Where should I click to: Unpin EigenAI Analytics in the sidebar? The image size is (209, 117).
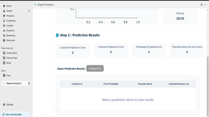[29, 83]
